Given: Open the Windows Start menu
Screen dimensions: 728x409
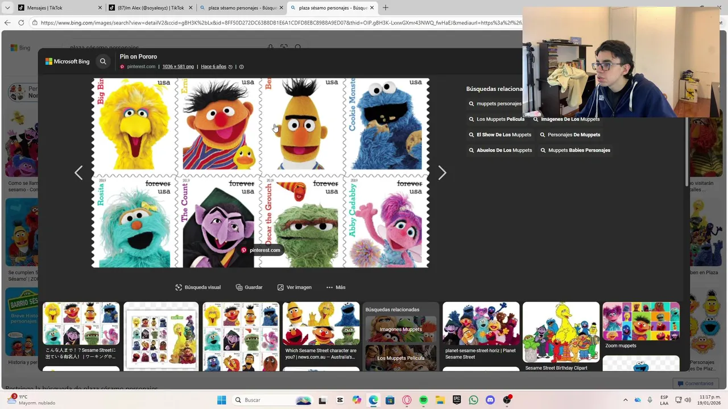Looking at the screenshot, I should coord(221,400).
